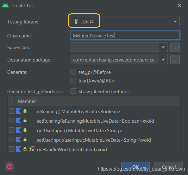Click the lock icon on isRunning() row
The width and height of the screenshot is (188, 175).
point(25,111)
